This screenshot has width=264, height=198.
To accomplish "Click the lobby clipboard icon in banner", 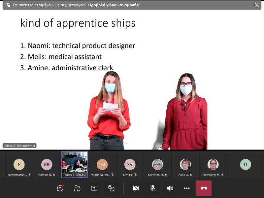I will [8, 5].
